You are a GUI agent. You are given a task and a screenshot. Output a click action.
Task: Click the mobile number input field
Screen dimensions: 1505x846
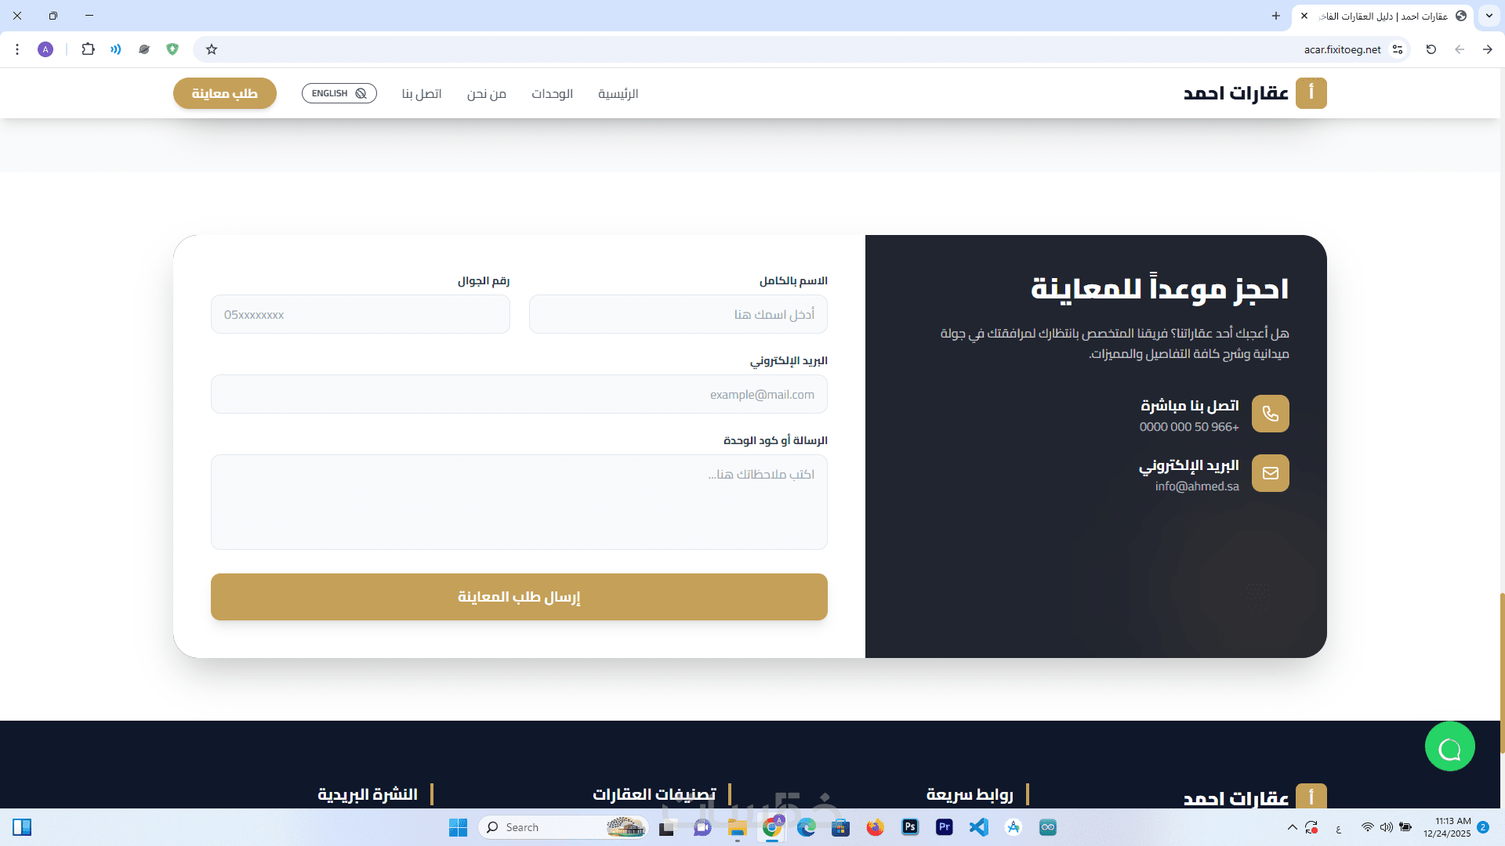(x=360, y=314)
